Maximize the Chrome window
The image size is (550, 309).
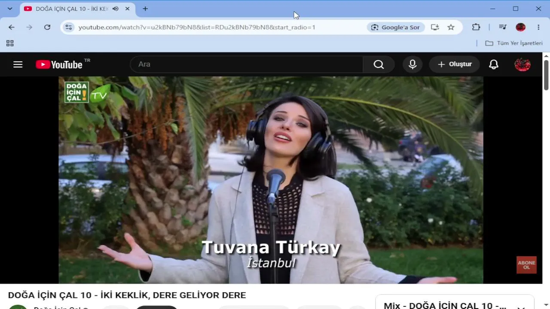(516, 9)
